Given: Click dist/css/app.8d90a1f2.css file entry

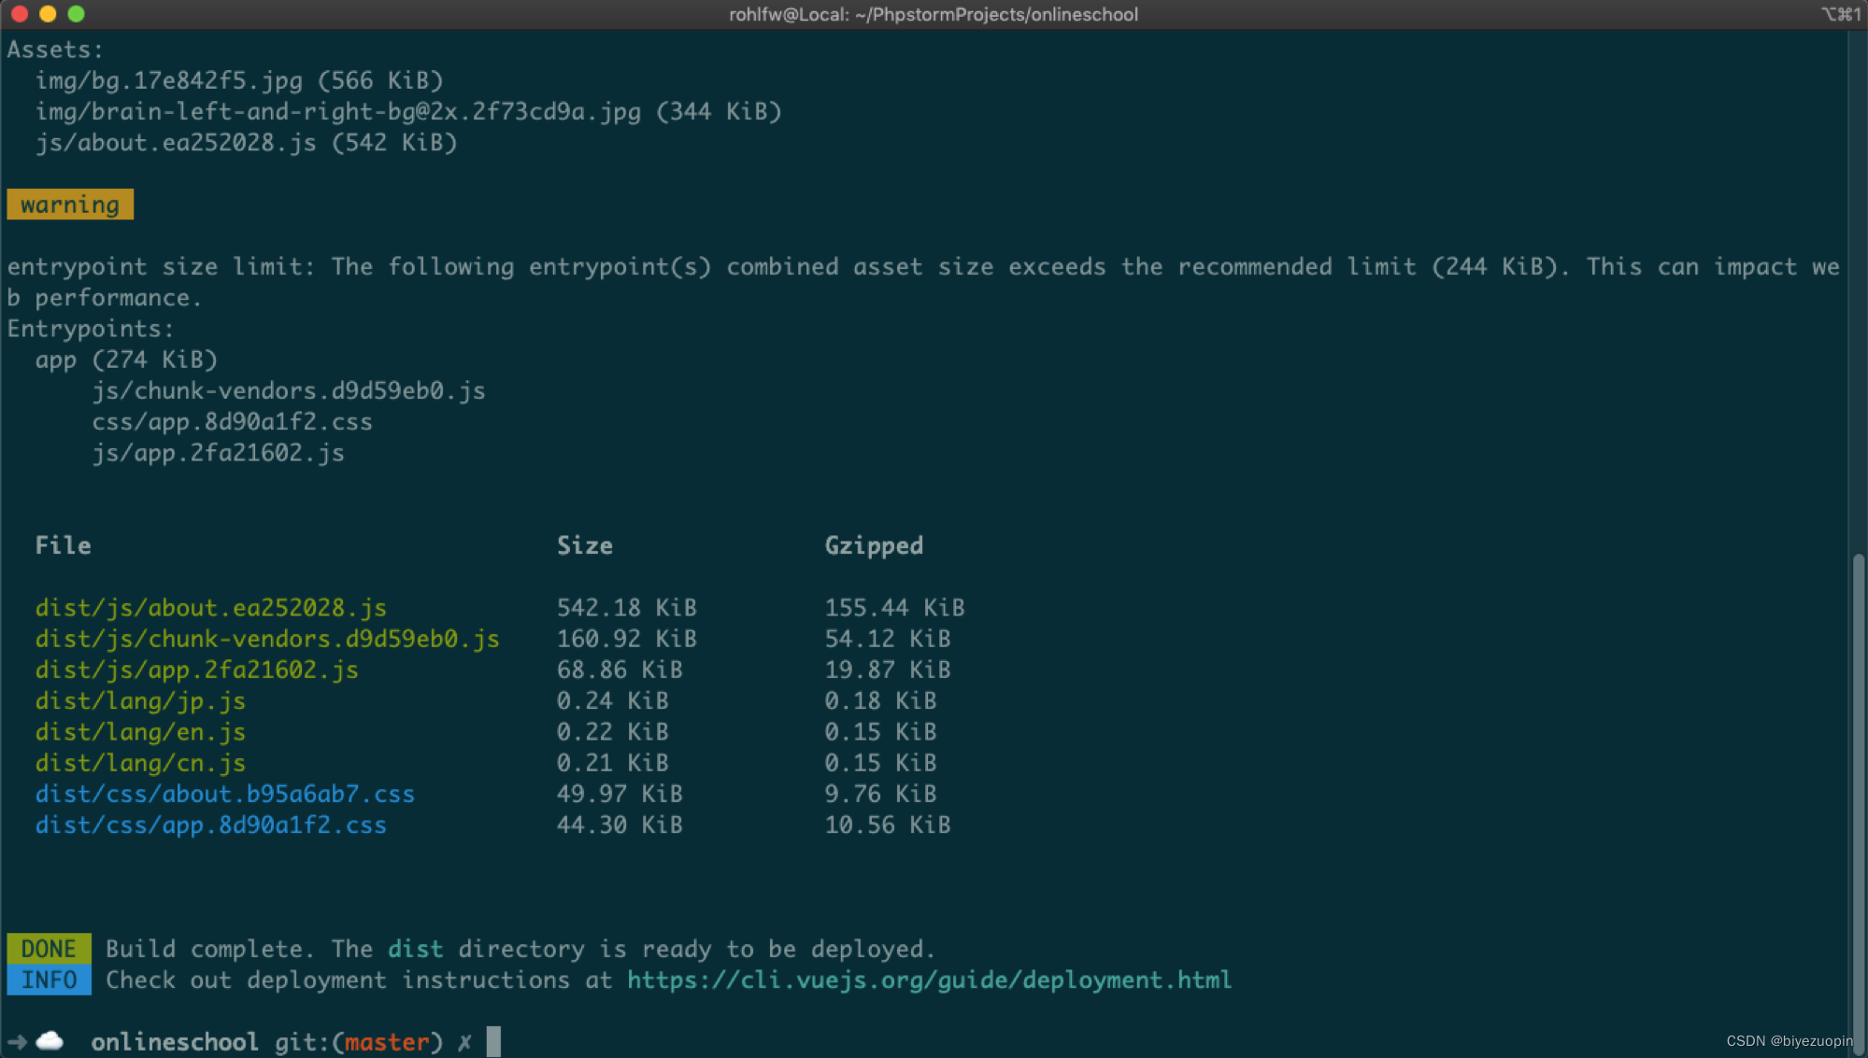Looking at the screenshot, I should [x=210, y=825].
